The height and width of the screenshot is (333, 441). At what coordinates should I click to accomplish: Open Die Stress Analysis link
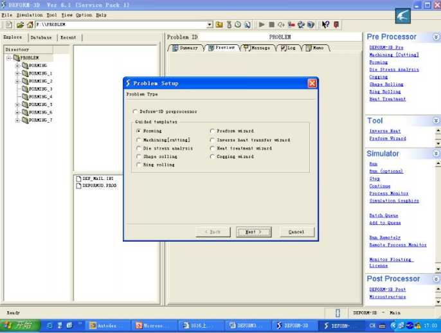click(394, 69)
